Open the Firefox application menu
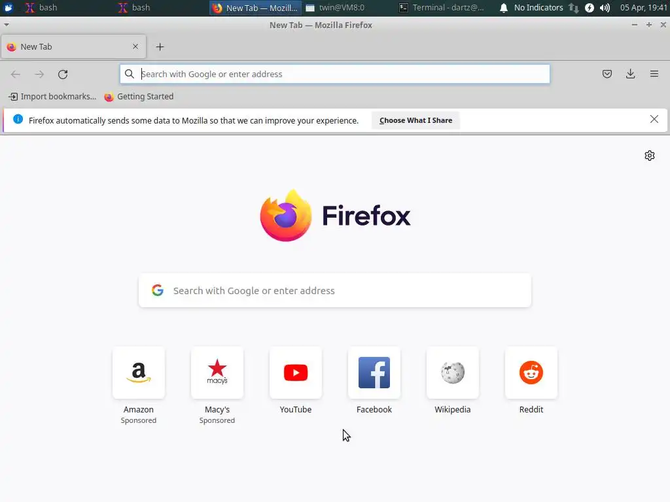Screen dimensions: 670x502 [654, 74]
